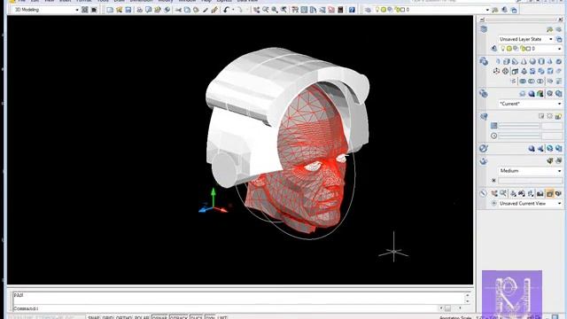
Task: Open the QuickCalc calculator icon
Action: (x=340, y=10)
